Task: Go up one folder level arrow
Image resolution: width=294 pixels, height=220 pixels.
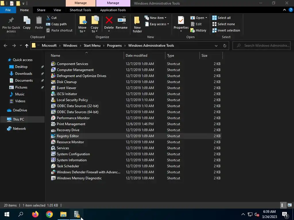Action: [x=27, y=46]
